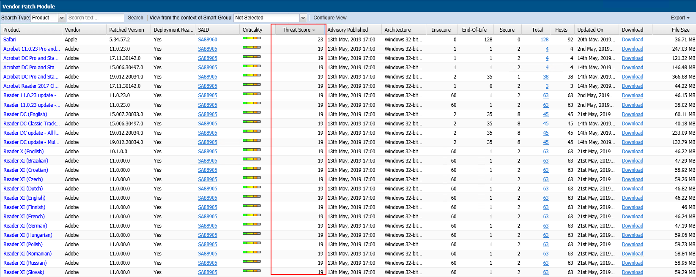Select the file size '366.68 MB' cell
This screenshot has width=696, height=277.
point(683,77)
